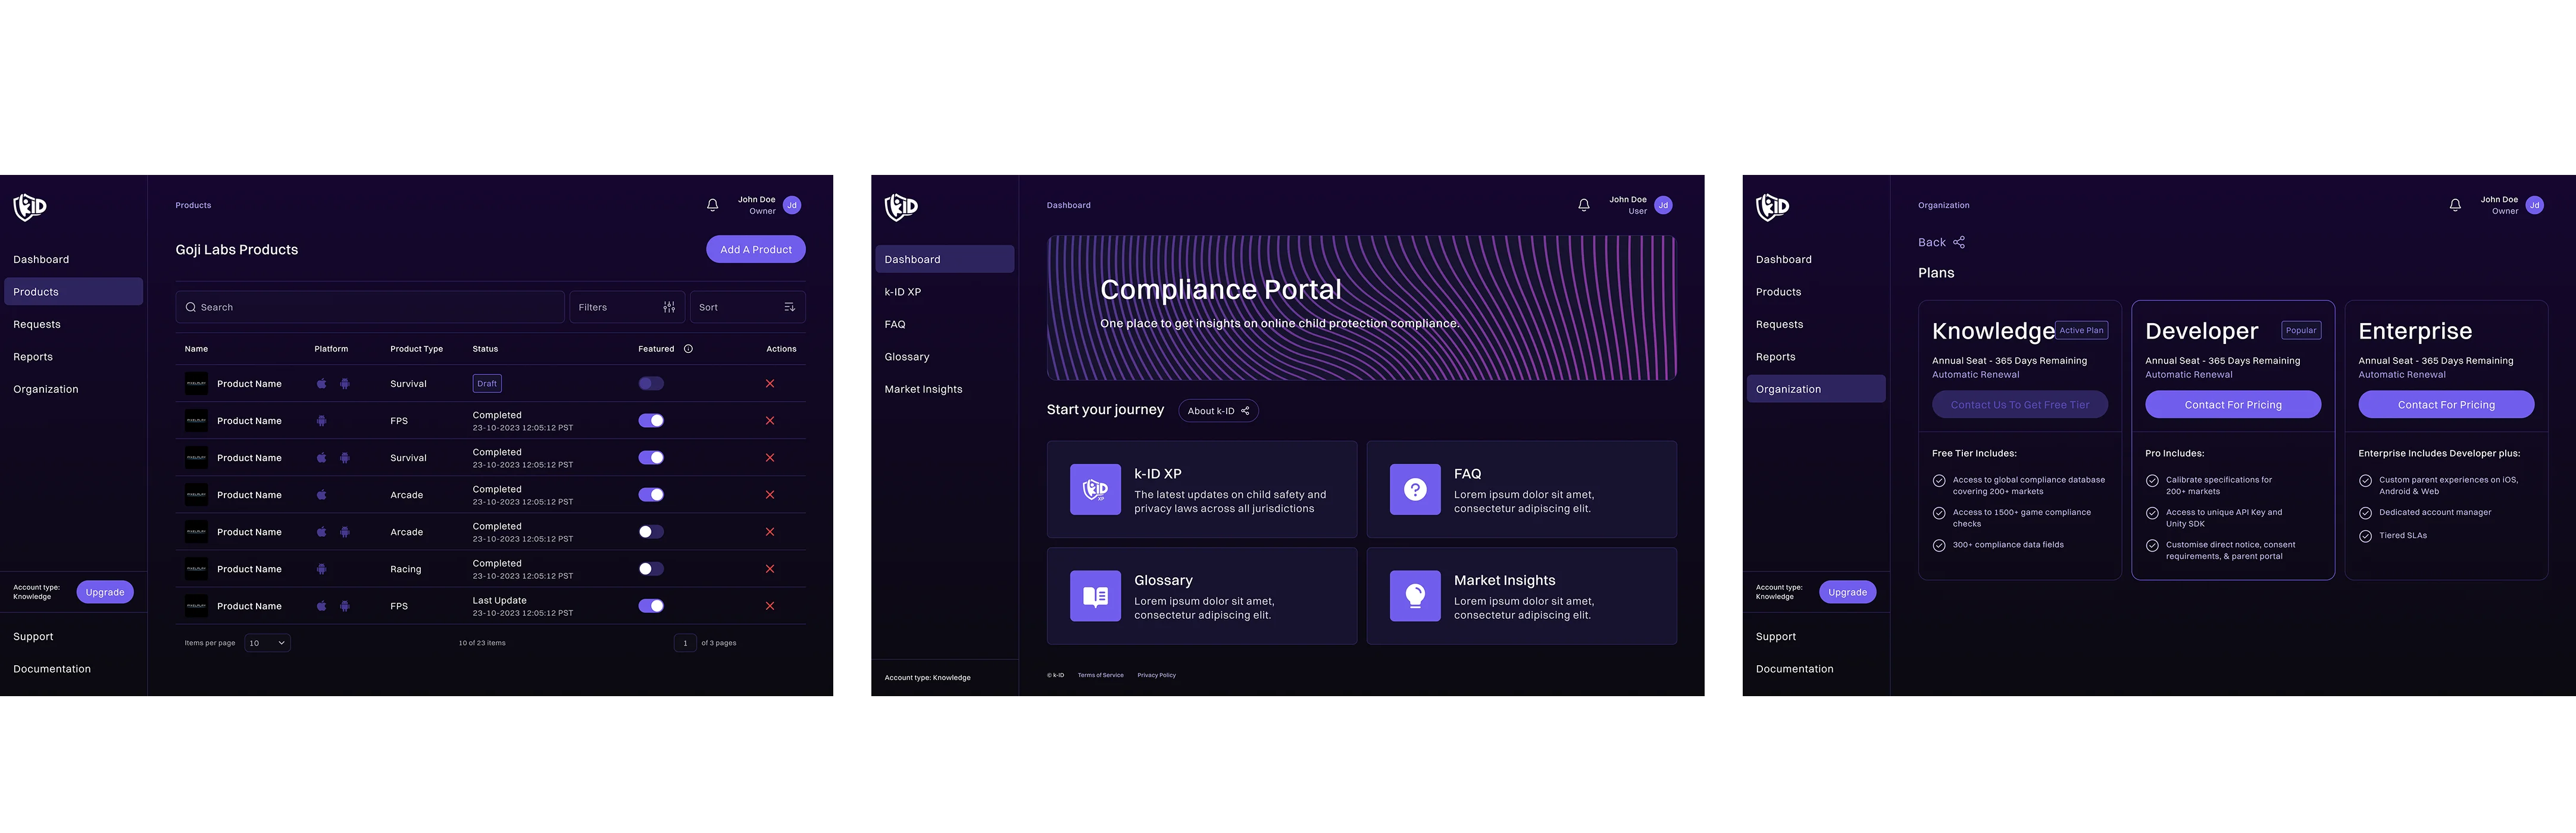Click the FAQ question mark icon

[x=1415, y=490]
